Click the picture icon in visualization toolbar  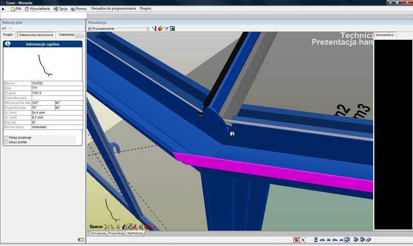172,28
